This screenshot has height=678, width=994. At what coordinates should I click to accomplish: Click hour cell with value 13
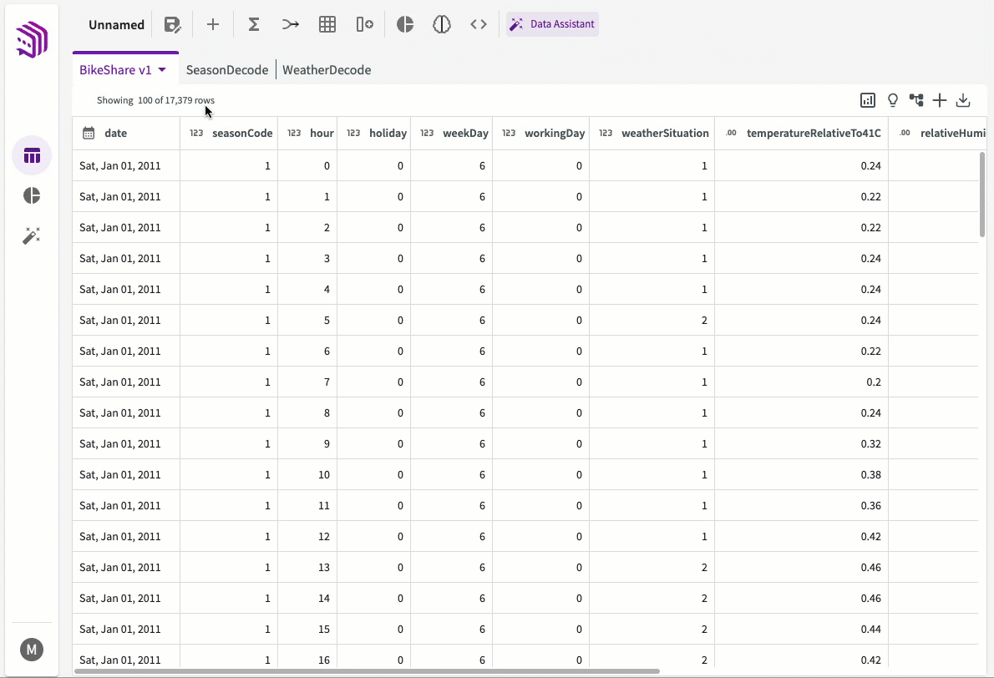coord(307,567)
